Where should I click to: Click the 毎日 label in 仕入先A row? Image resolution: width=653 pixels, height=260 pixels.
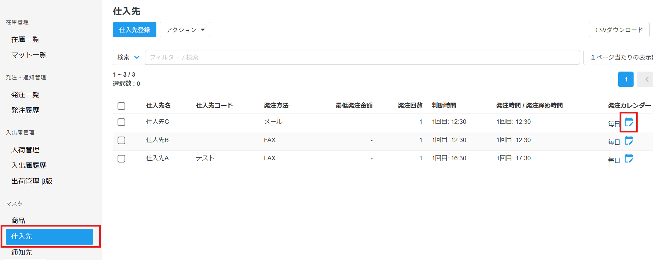coord(614,160)
